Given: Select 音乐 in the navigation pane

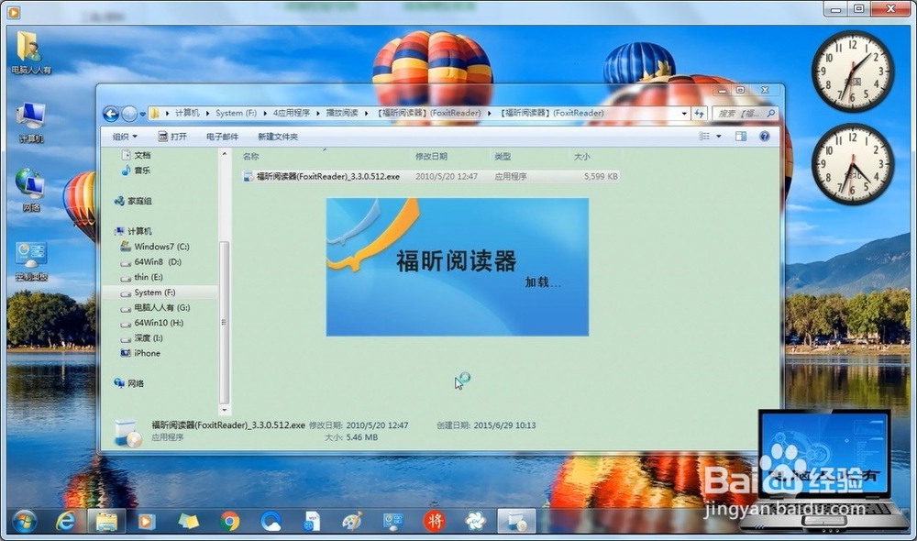Looking at the screenshot, I should pos(136,171).
